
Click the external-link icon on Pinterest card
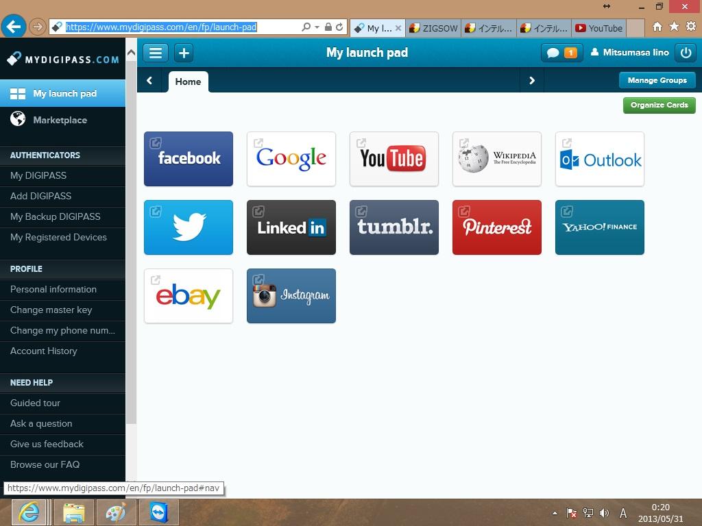tap(464, 212)
